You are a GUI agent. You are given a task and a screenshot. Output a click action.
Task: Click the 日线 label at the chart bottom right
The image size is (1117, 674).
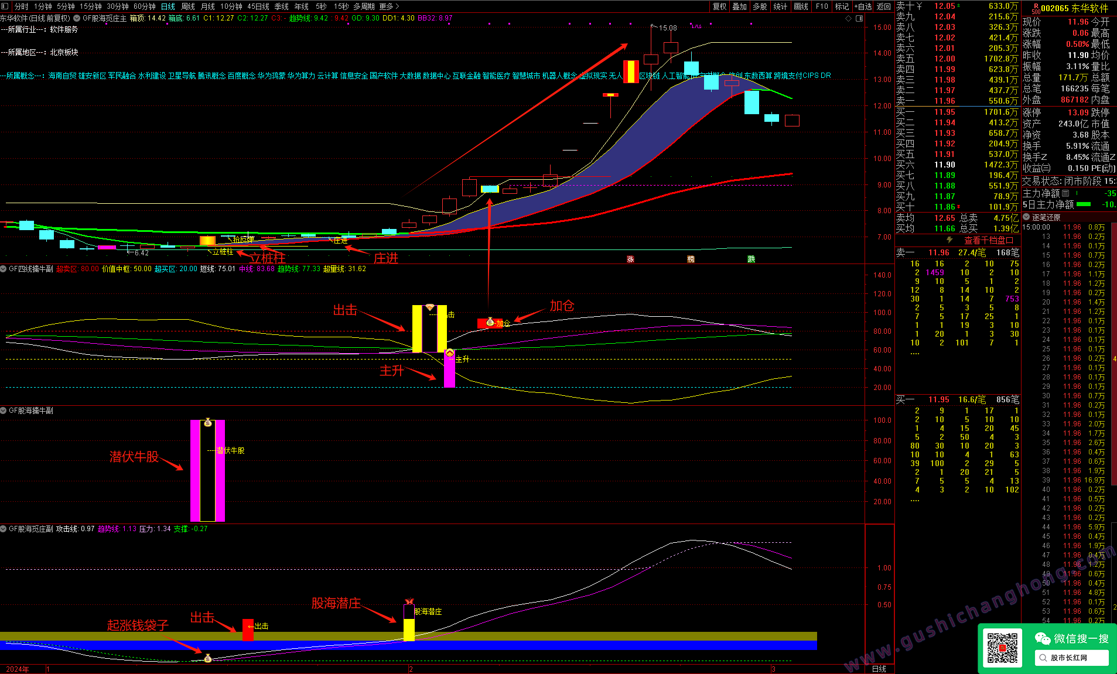pyautogui.click(x=879, y=669)
